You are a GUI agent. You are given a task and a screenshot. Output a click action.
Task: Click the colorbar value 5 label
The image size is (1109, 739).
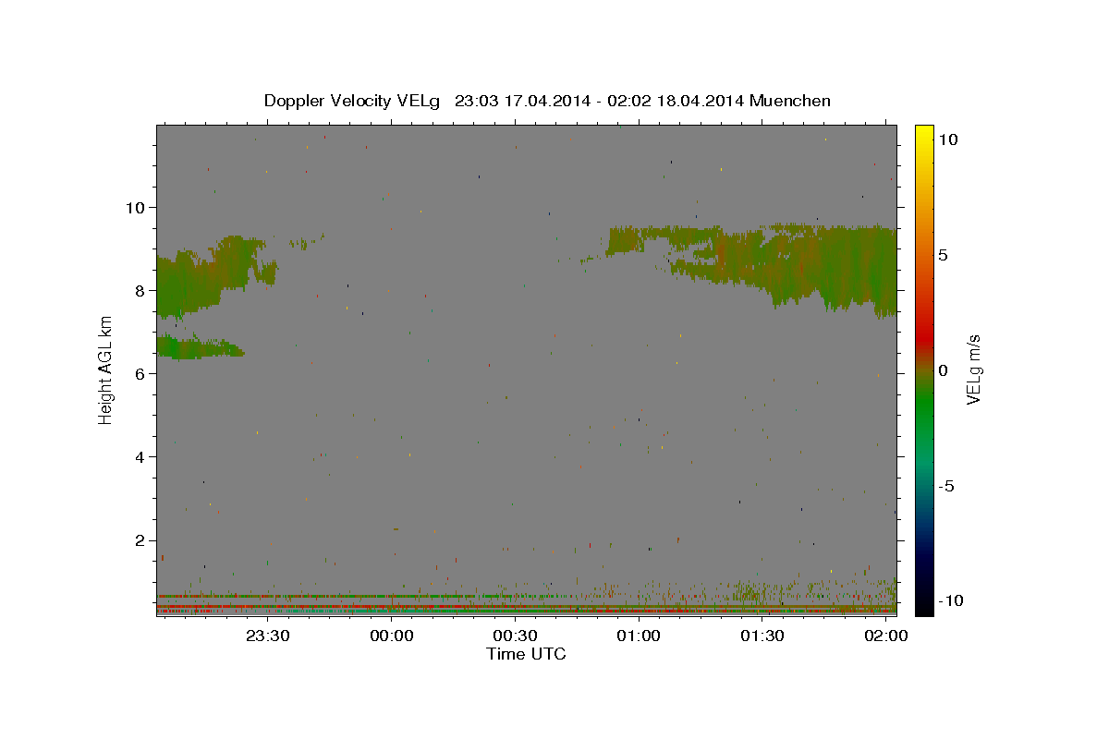943,255
